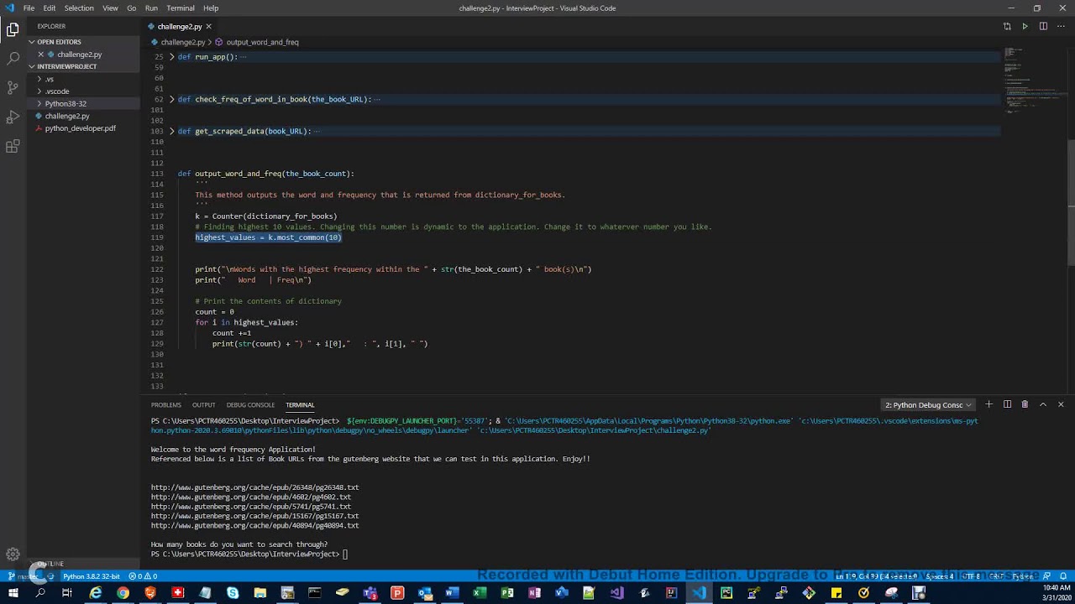The width and height of the screenshot is (1075, 604).
Task: Maximize the terminal panel size
Action: pyautogui.click(x=1043, y=404)
